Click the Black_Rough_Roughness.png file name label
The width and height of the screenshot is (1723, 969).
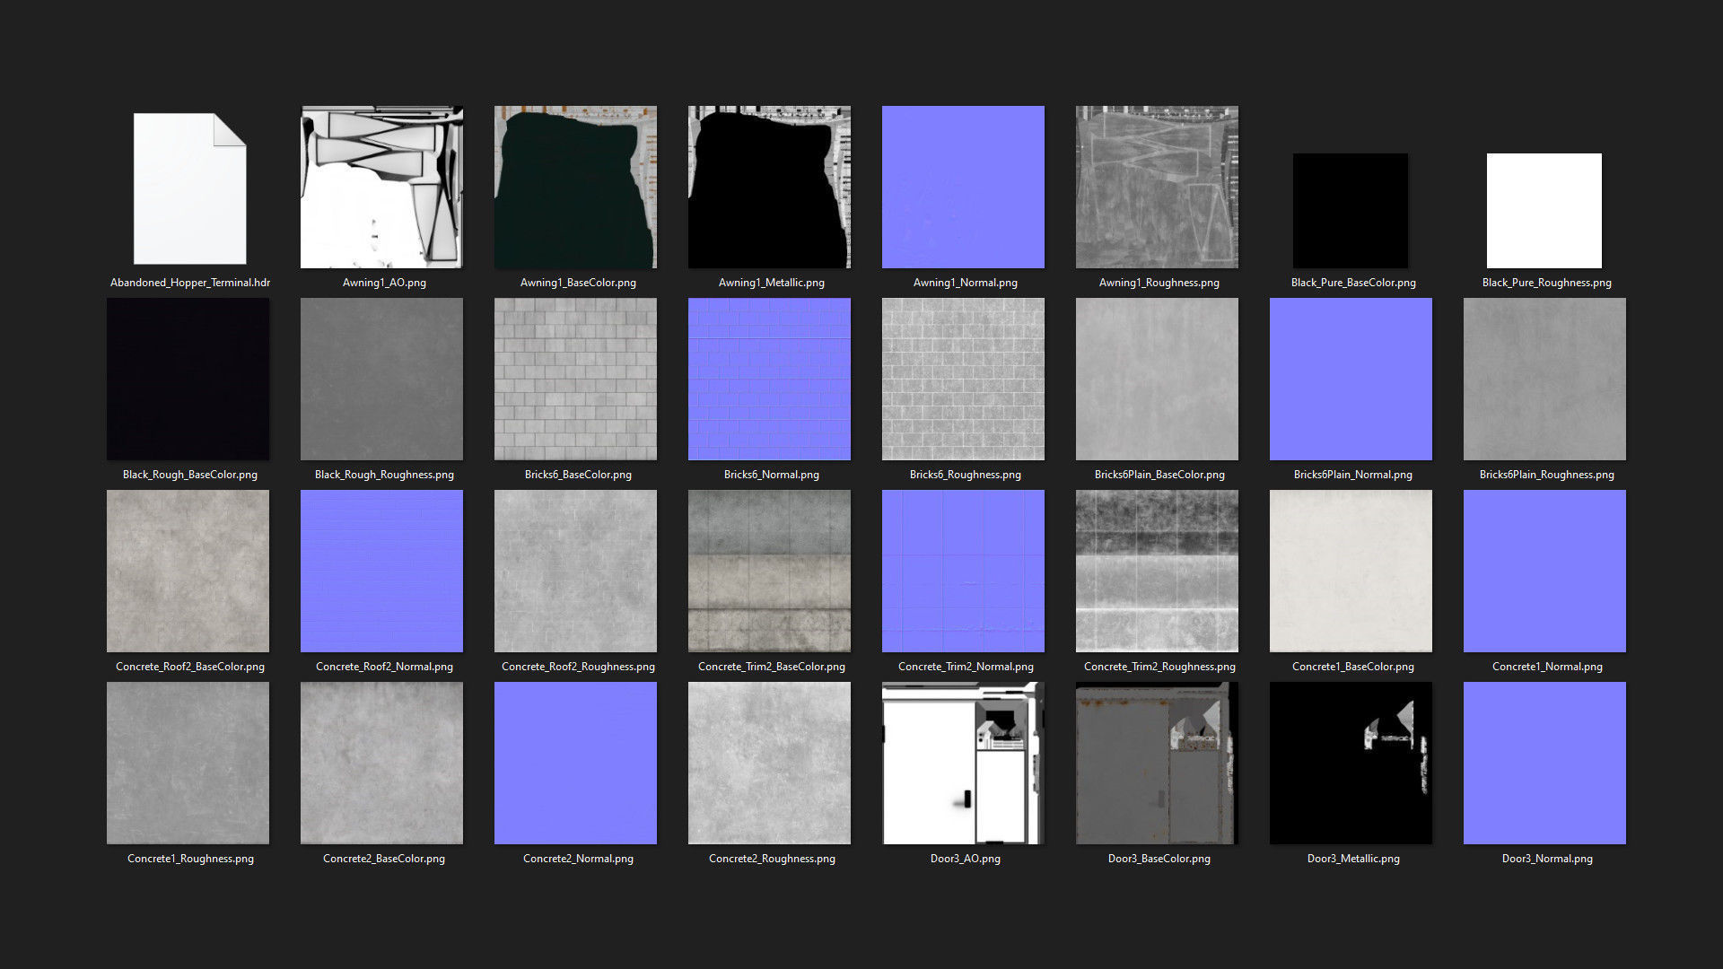[x=384, y=475]
